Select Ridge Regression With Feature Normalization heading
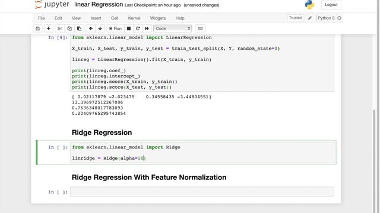Screen dimensions: 380x213 [x=149, y=177]
